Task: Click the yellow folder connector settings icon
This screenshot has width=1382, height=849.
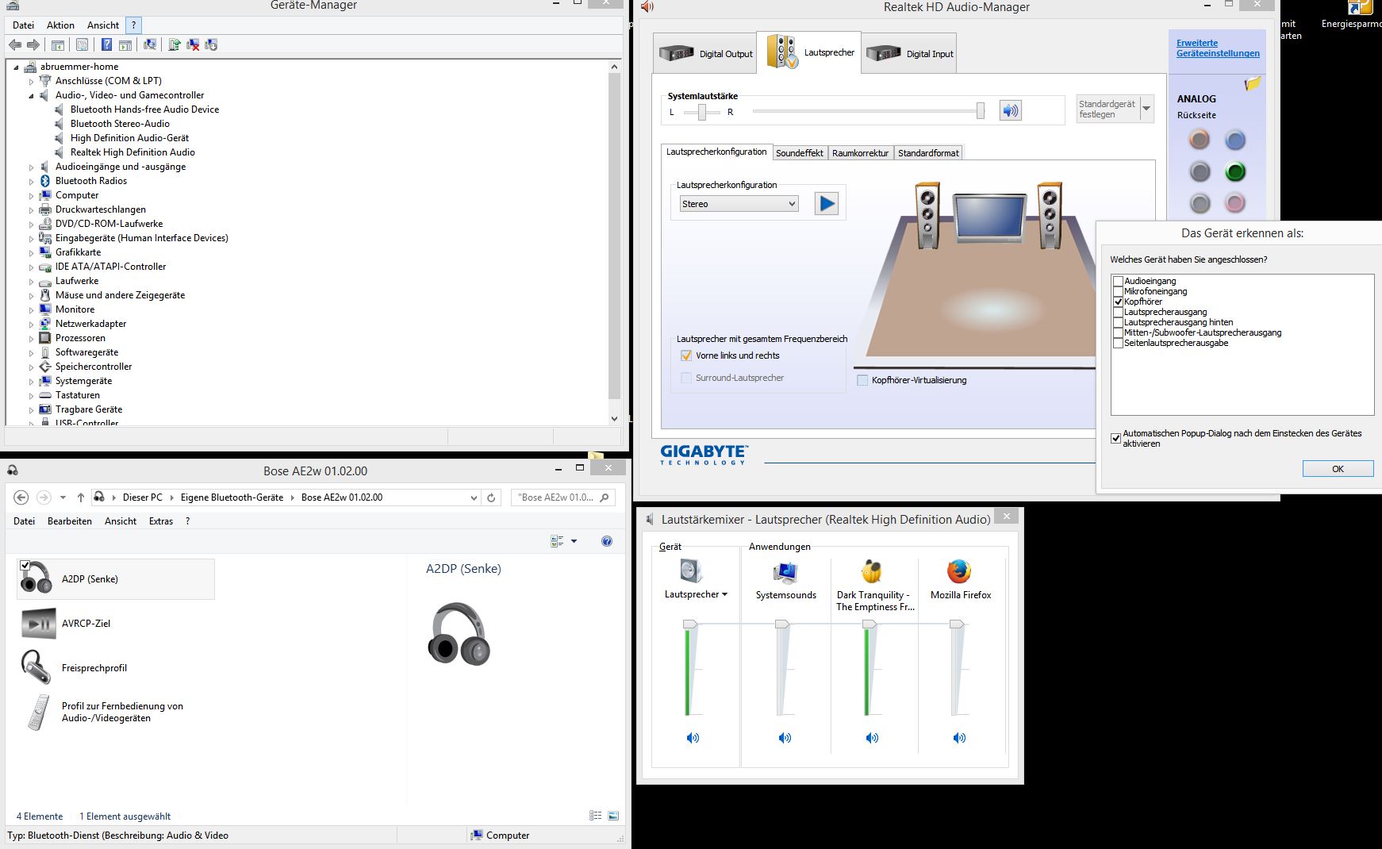Action: [x=1253, y=83]
